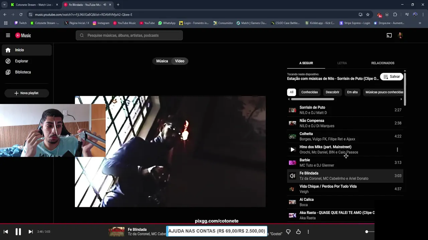Select the Em alta filter chip
428x240 pixels.
tap(352, 92)
